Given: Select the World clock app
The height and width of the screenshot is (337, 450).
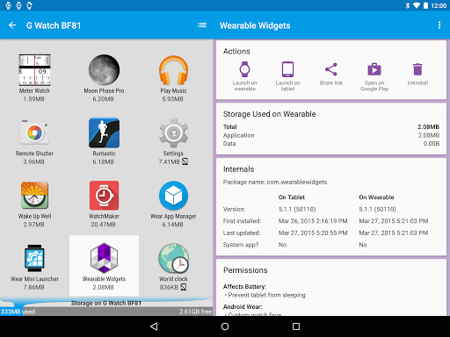Looking at the screenshot, I should click(173, 258).
